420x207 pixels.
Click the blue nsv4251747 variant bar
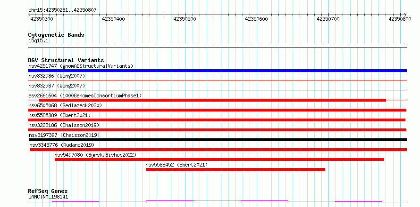tap(217, 71)
